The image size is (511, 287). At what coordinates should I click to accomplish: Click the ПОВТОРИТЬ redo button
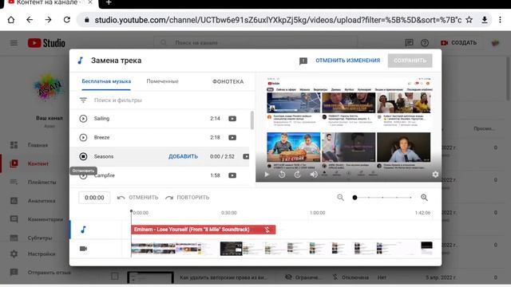point(187,198)
